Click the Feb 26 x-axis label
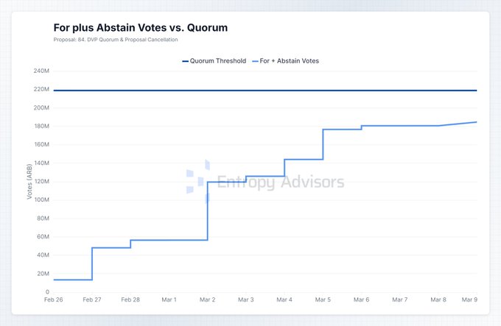 pyautogui.click(x=54, y=300)
